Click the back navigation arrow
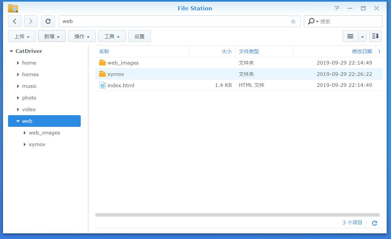The width and height of the screenshot is (391, 239). point(14,21)
